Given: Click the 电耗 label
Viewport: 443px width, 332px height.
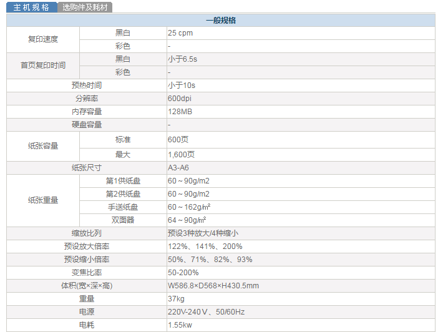Looking at the screenshot, I should (x=87, y=325).
